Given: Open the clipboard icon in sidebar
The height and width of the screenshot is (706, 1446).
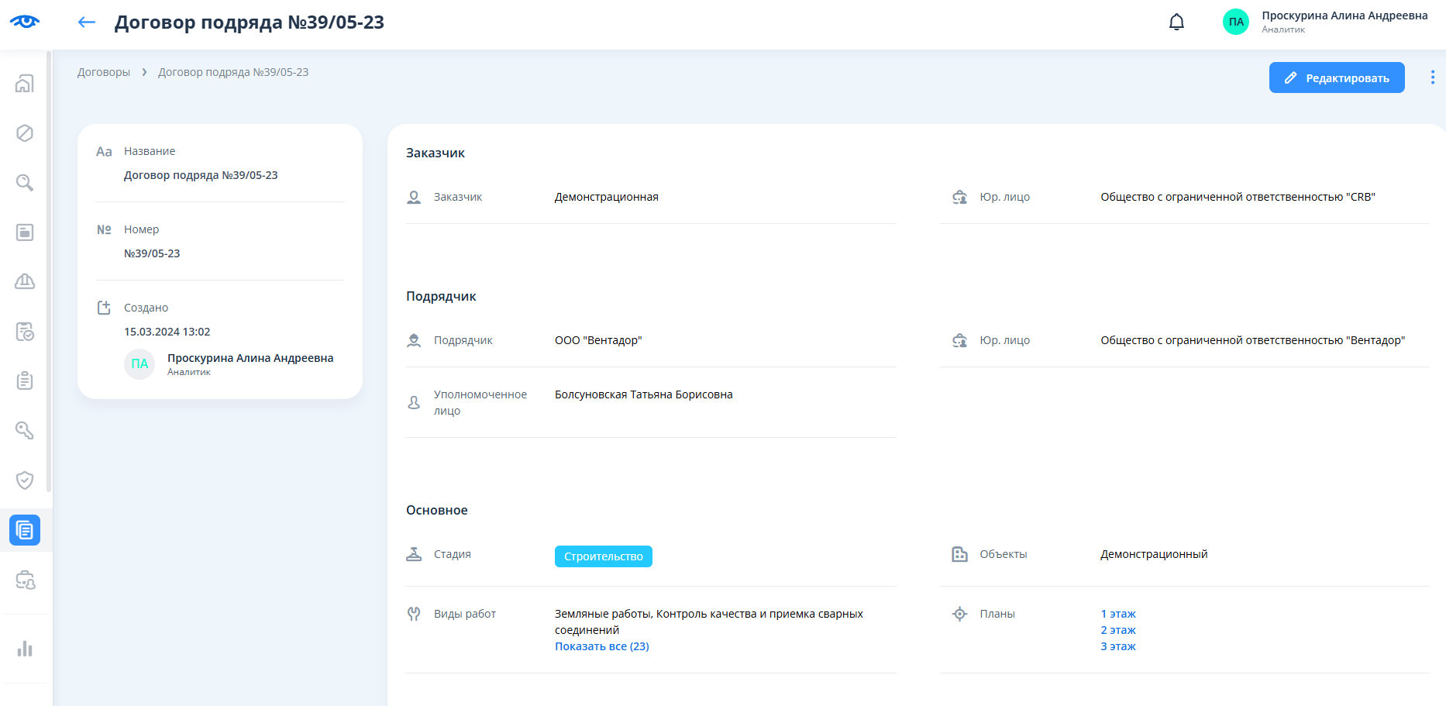Looking at the screenshot, I should [25, 381].
